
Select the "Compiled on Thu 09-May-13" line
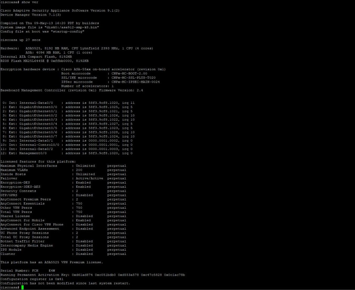pos(50,23)
